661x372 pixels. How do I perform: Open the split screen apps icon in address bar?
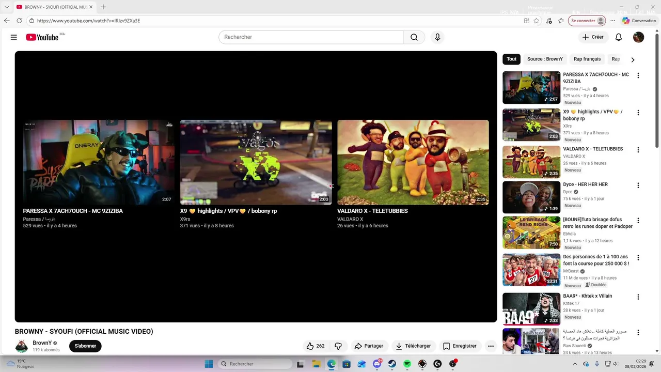tap(526, 21)
